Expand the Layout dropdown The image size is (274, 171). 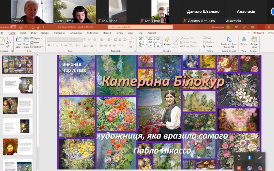[36, 38]
